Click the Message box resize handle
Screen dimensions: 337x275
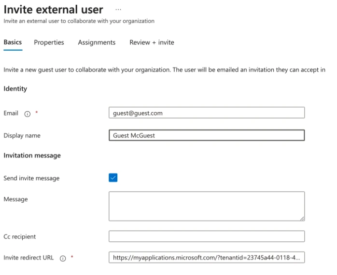tap(302, 218)
